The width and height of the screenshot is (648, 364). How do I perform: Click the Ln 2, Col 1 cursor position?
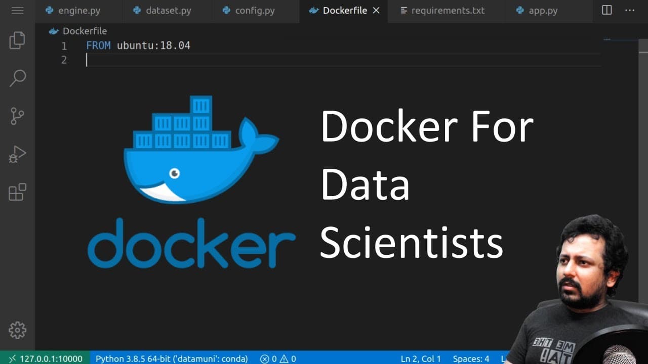pyautogui.click(x=421, y=358)
